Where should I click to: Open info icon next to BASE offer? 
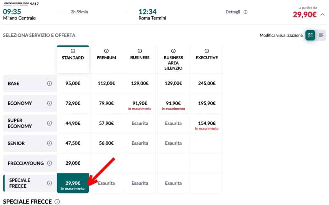click(49, 83)
